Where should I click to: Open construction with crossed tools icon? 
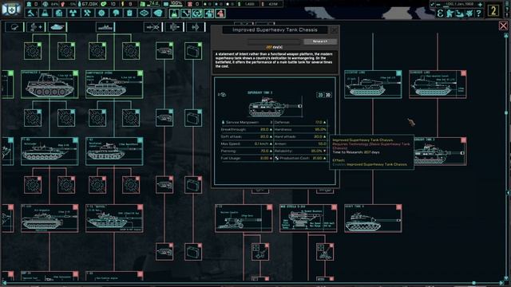tap(87, 13)
